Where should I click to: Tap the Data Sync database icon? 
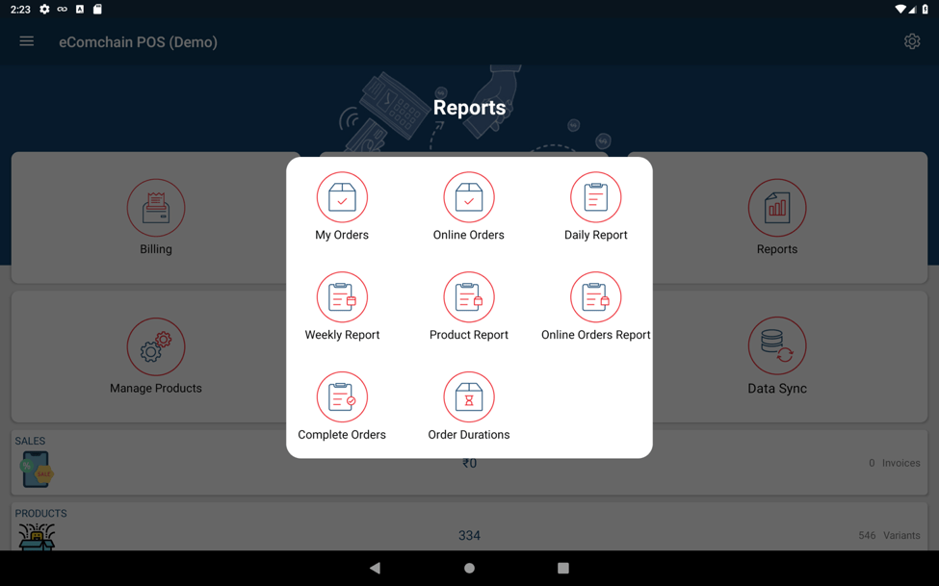click(x=777, y=346)
